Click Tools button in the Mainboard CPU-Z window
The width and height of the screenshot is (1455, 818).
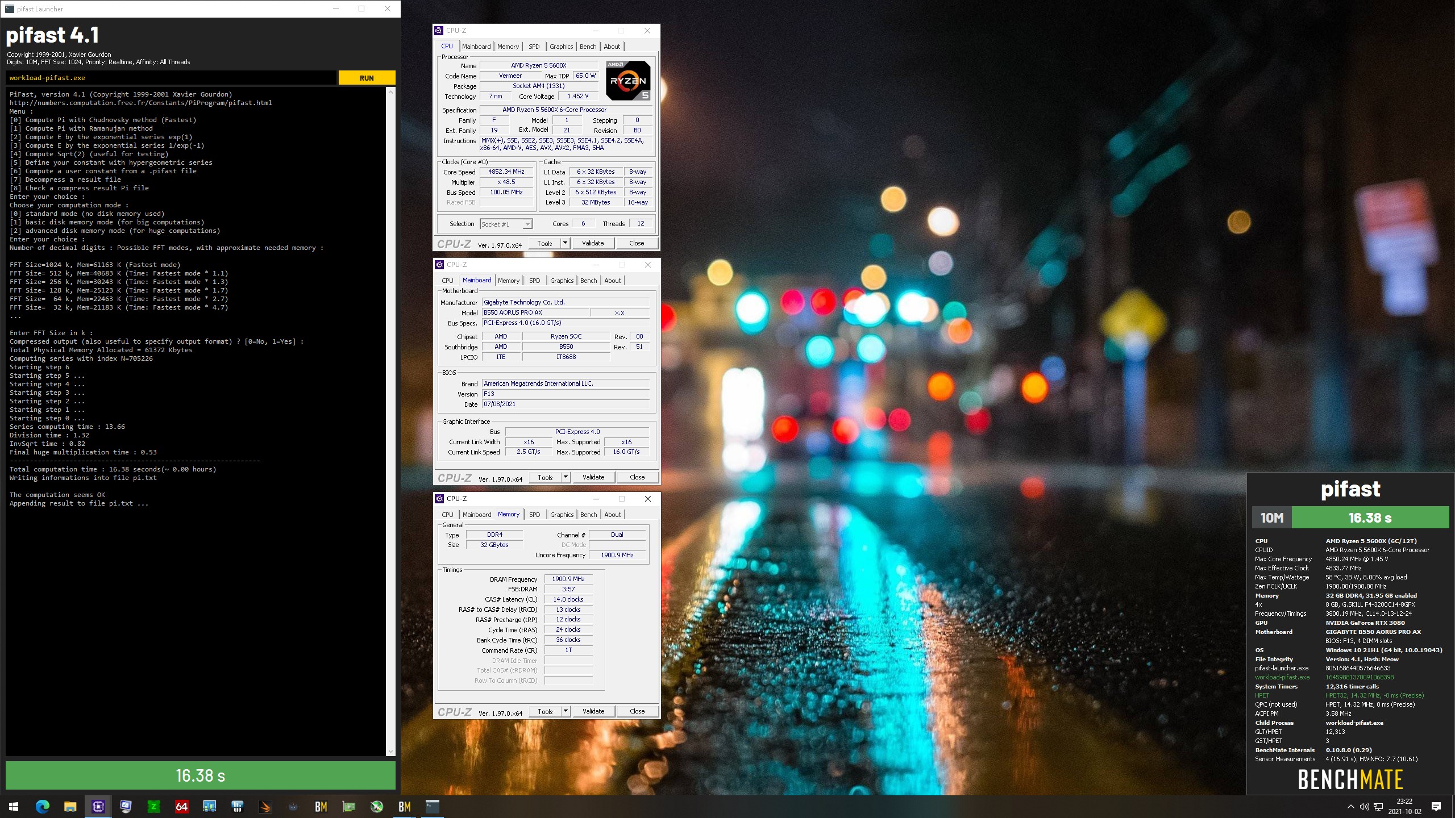click(545, 477)
